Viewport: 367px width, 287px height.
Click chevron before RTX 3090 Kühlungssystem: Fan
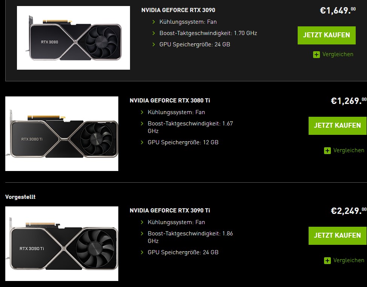click(153, 22)
